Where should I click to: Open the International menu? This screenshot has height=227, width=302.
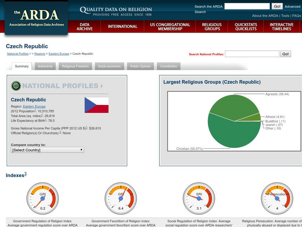[123, 26]
